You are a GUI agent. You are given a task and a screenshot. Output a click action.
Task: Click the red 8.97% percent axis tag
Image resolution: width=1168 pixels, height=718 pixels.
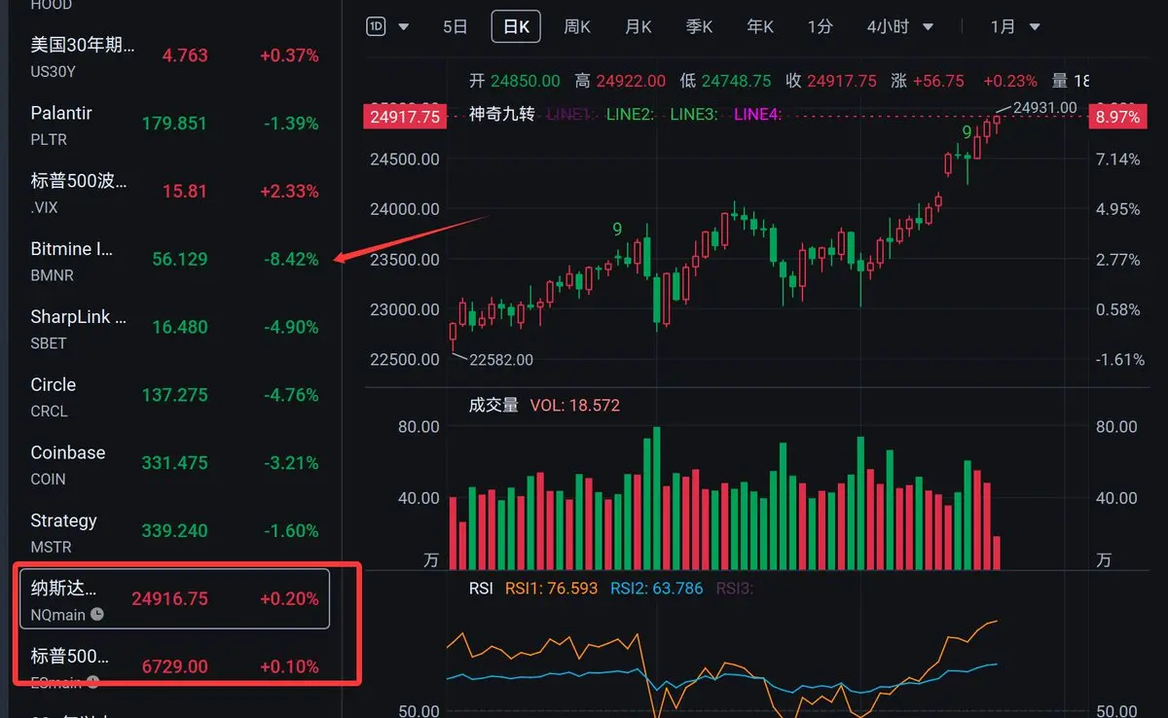(1116, 117)
